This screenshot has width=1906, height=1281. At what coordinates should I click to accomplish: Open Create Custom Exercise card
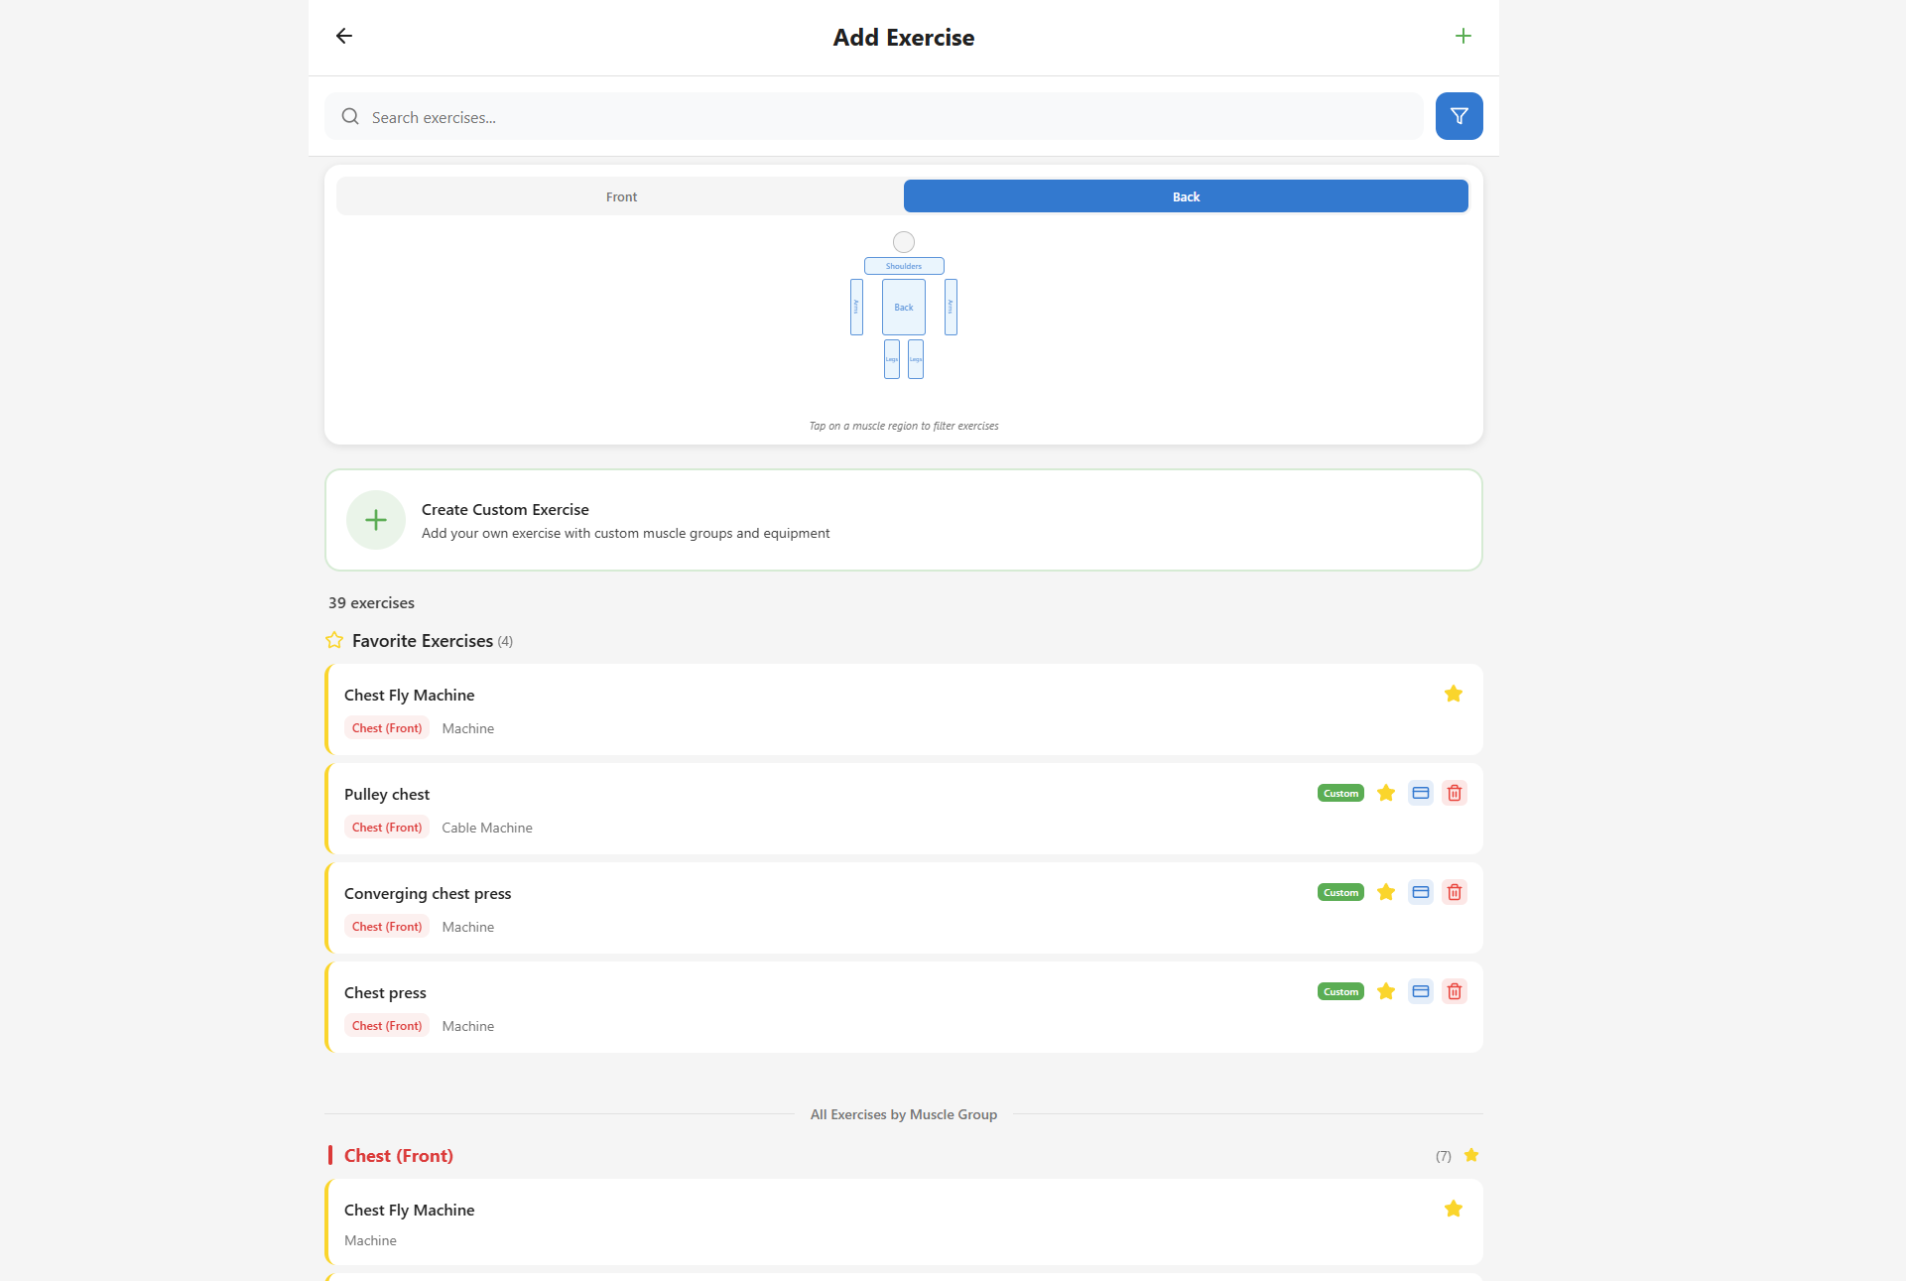click(x=903, y=520)
